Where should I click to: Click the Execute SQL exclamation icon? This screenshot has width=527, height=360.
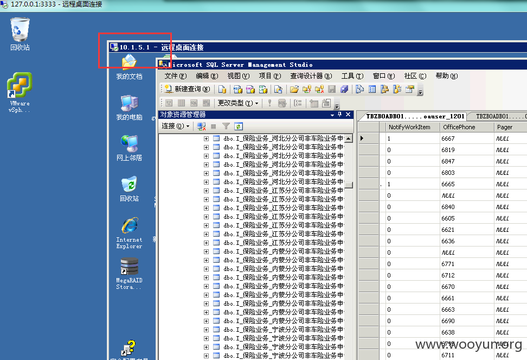pyautogui.click(x=269, y=103)
